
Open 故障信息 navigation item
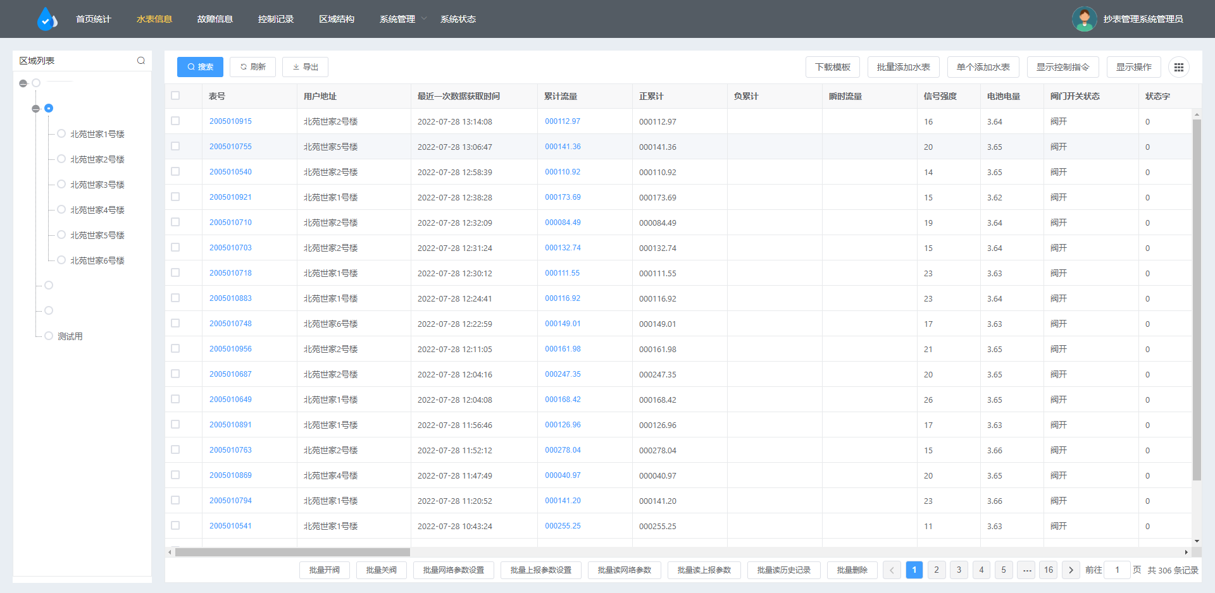pyautogui.click(x=215, y=19)
